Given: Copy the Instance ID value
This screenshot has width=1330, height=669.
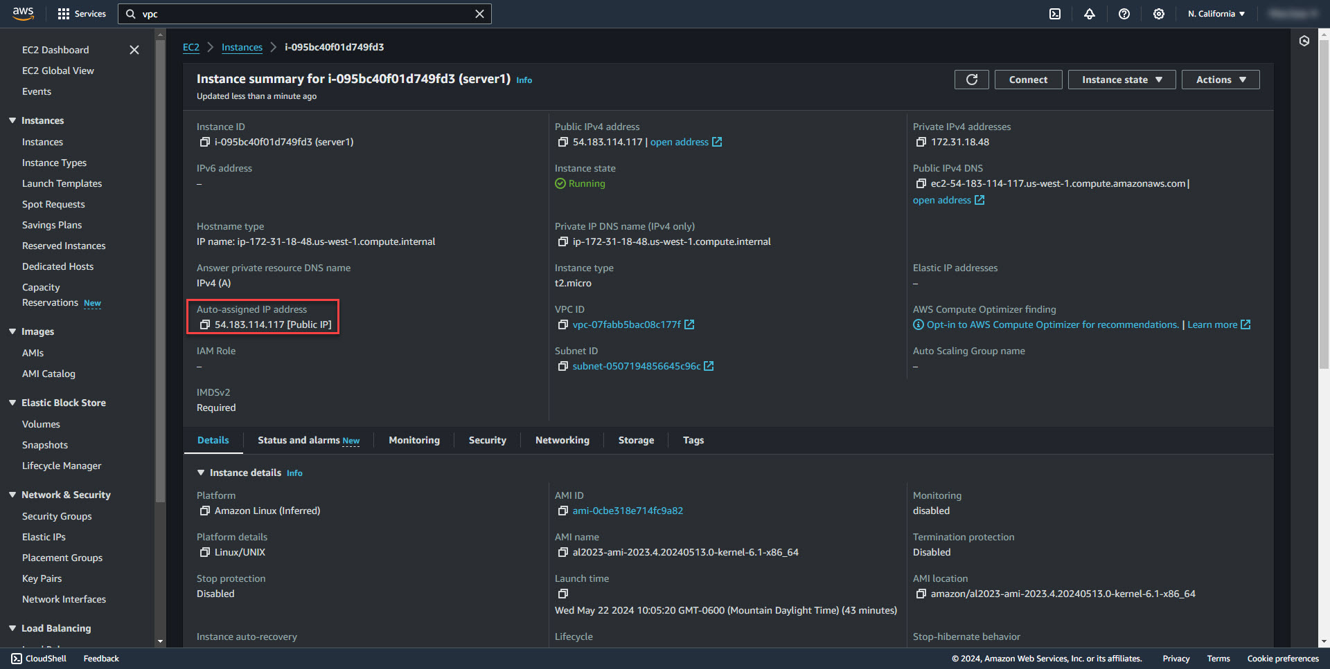Looking at the screenshot, I should click(x=204, y=142).
